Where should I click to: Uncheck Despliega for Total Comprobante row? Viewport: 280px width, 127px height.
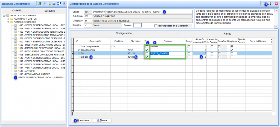click(232, 46)
